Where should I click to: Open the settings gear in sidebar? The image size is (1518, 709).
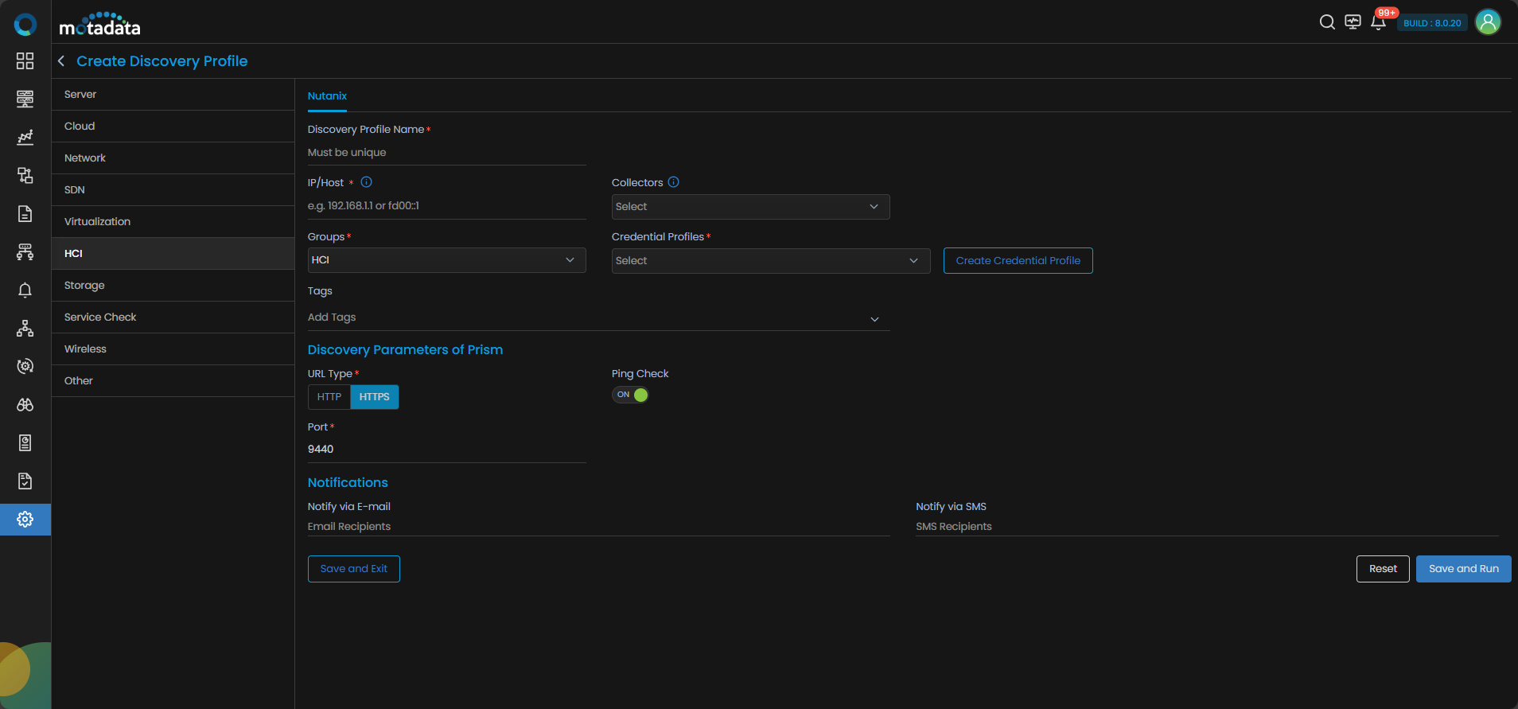(25, 519)
